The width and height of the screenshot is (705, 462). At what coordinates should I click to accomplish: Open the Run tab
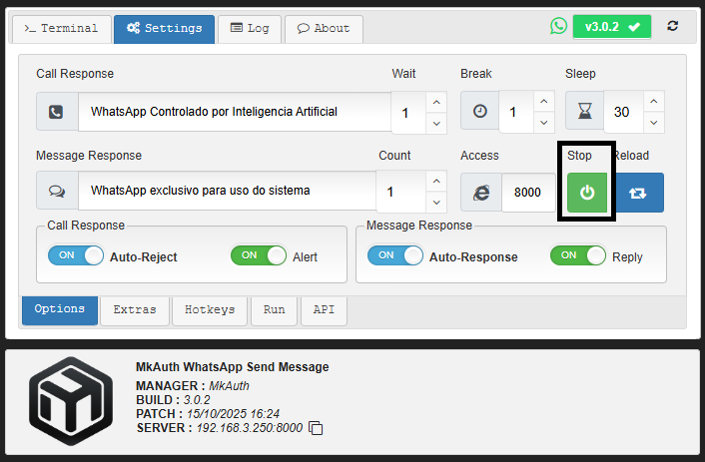(x=274, y=310)
